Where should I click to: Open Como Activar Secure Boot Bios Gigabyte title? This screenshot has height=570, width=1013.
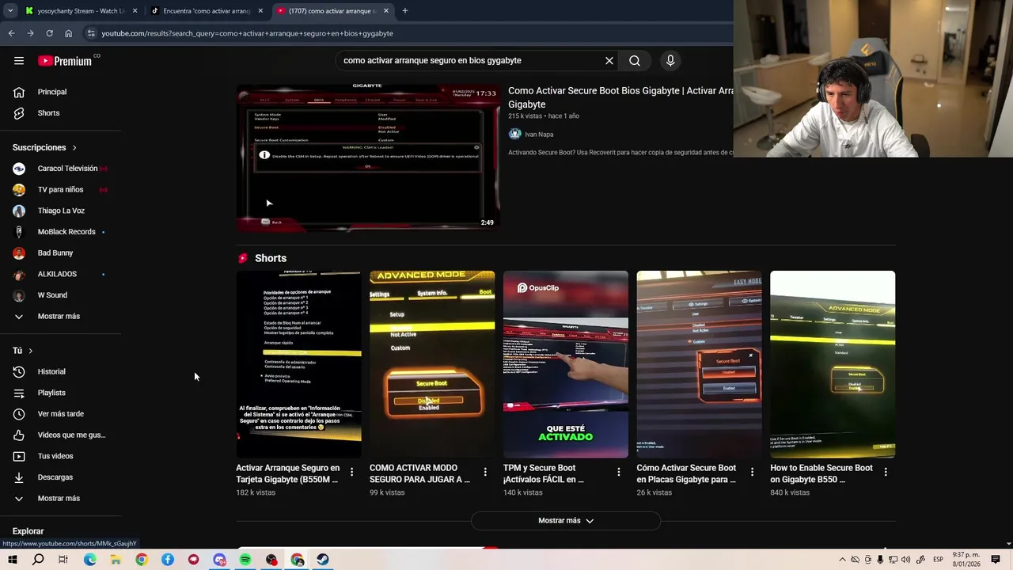pos(620,97)
